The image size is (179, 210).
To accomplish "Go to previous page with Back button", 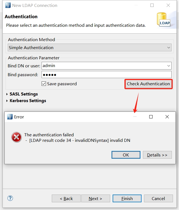I will [66, 198].
